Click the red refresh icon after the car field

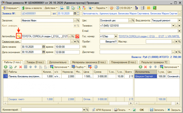click(x=77, y=36)
